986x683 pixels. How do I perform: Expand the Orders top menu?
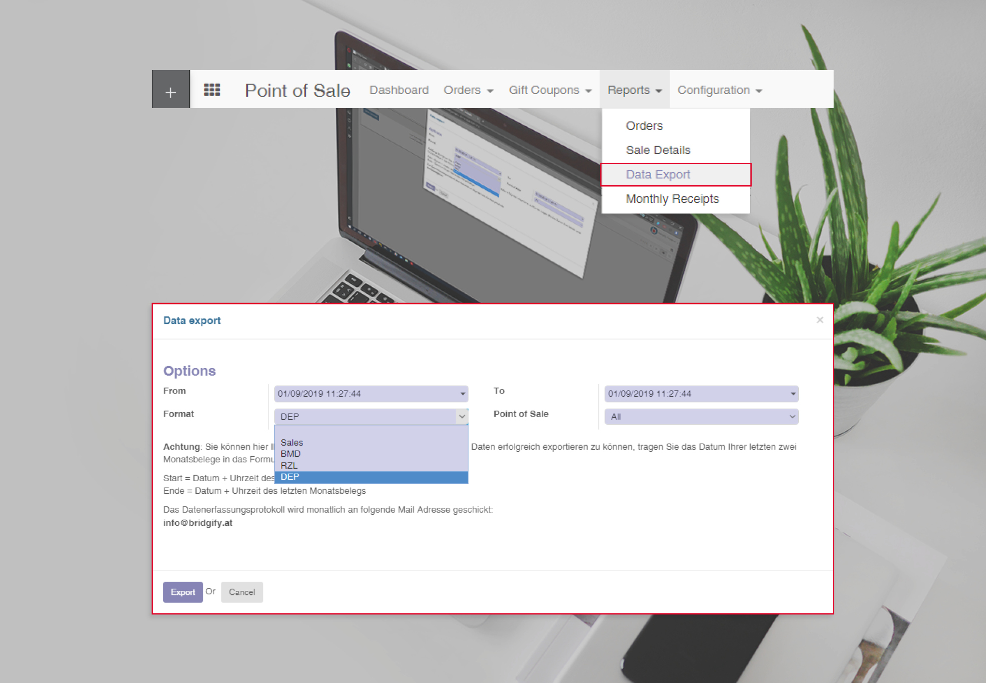point(468,90)
